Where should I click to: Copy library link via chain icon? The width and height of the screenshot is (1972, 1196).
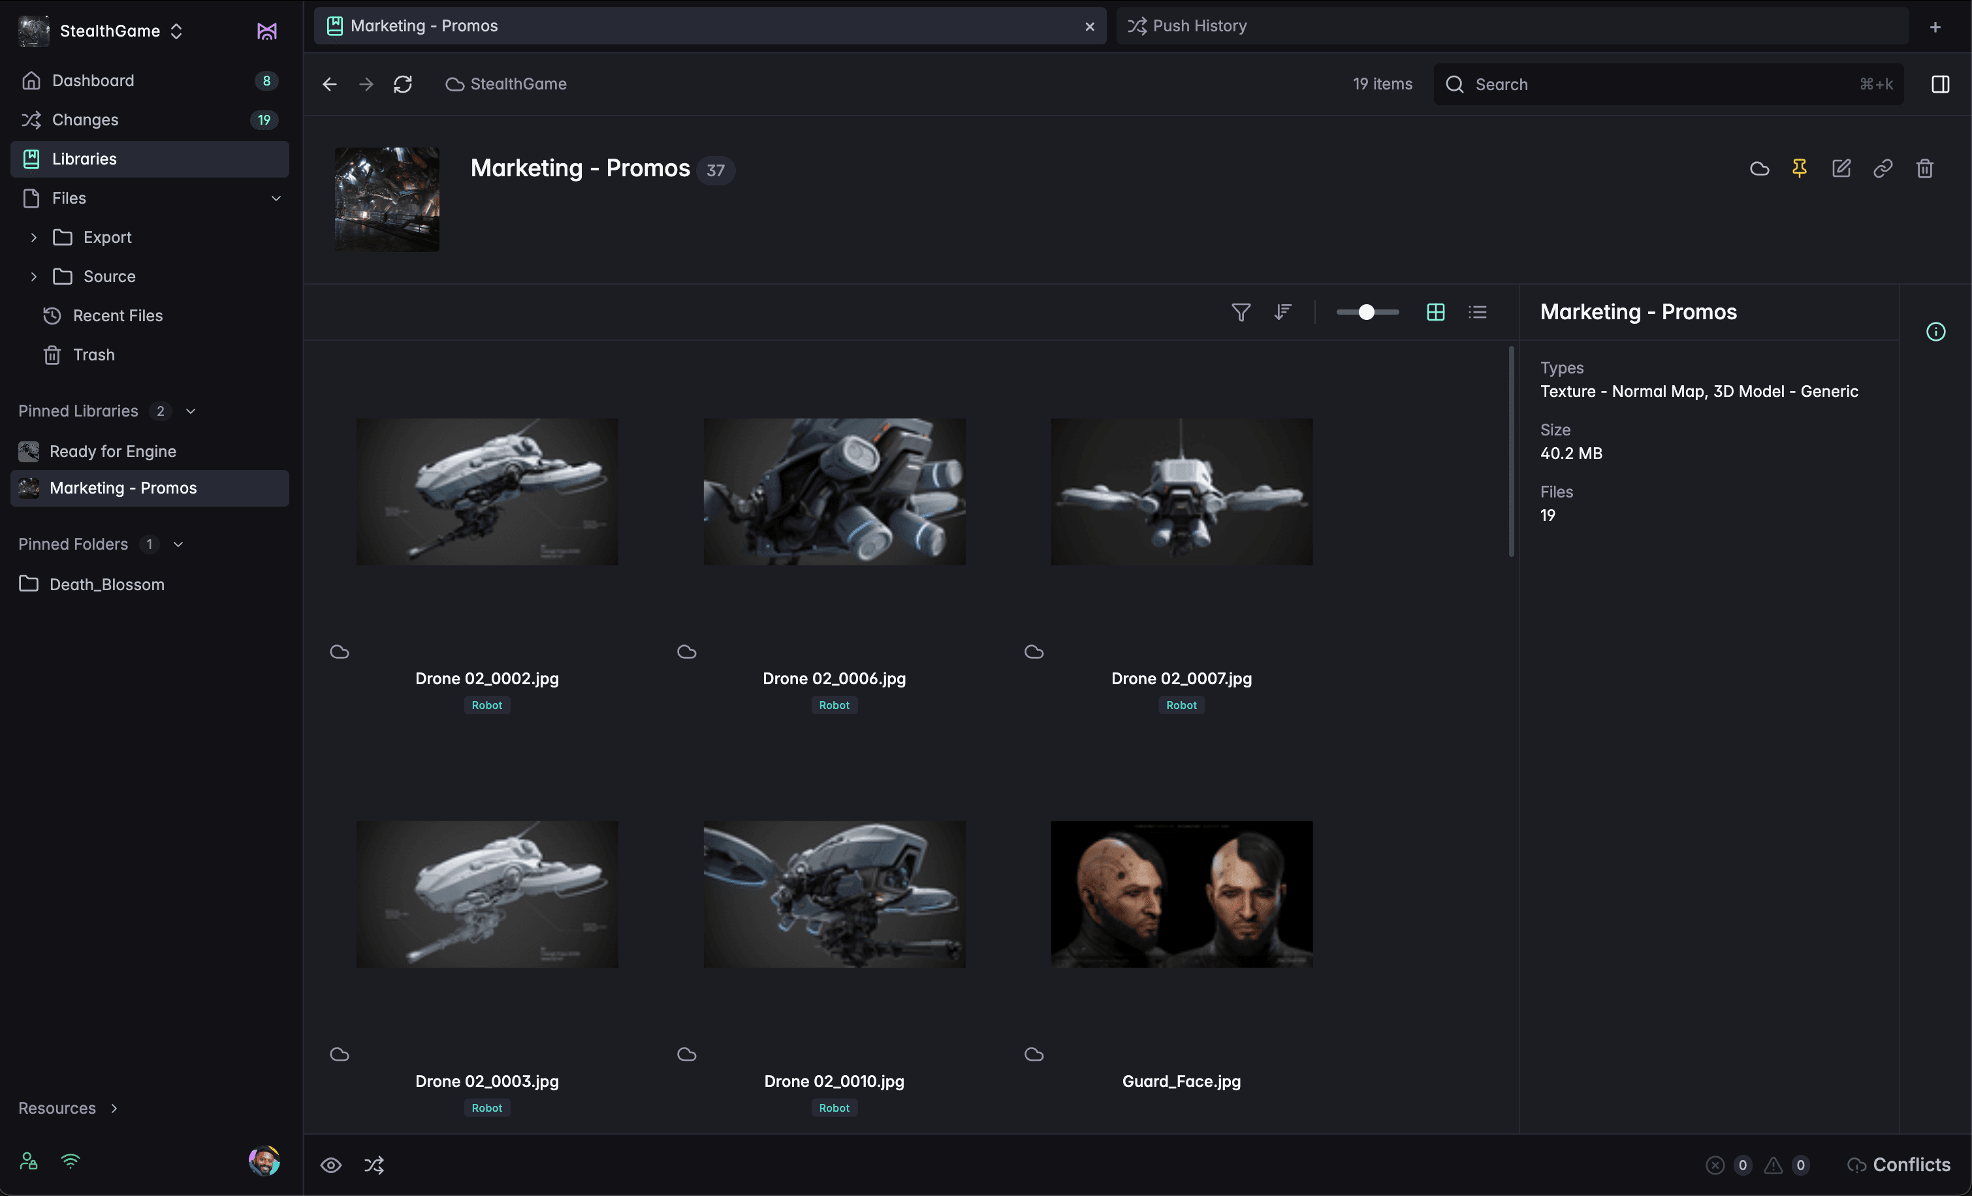click(x=1883, y=168)
